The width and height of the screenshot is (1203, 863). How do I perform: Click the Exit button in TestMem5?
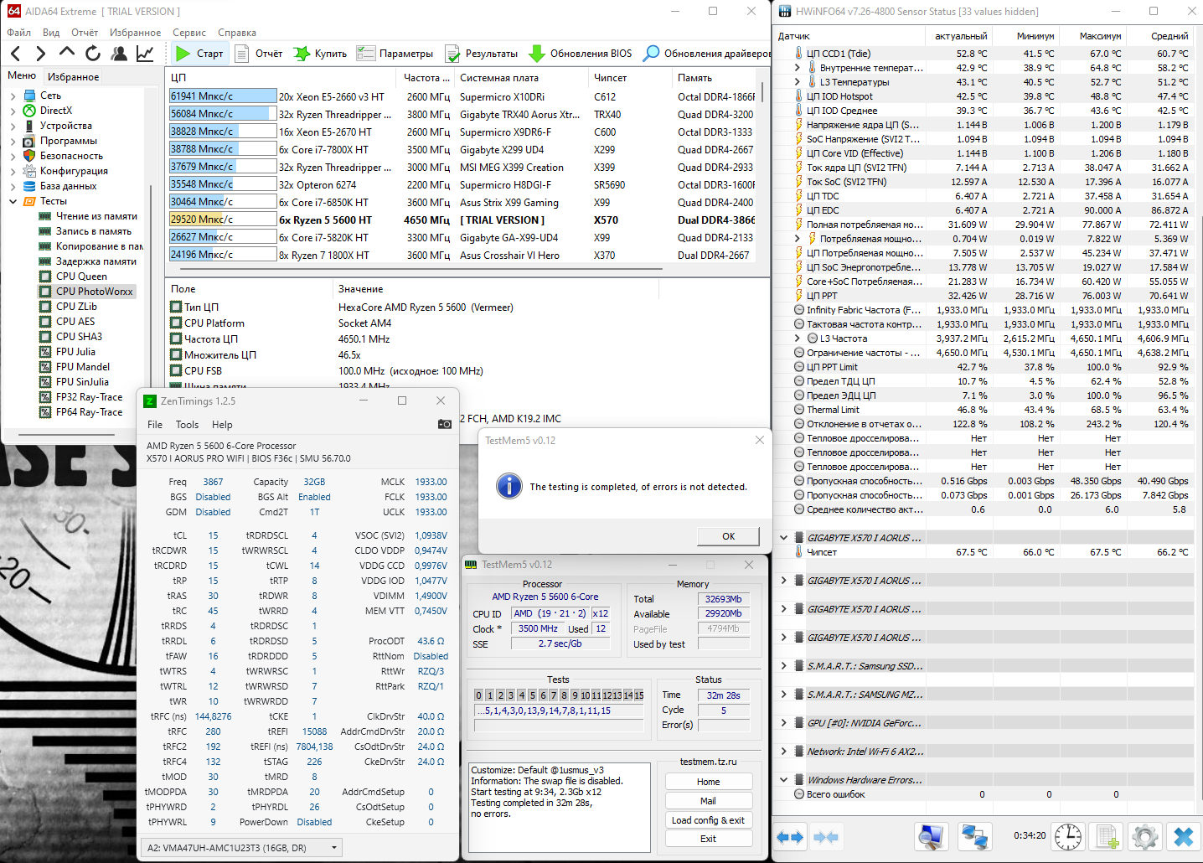(x=709, y=839)
